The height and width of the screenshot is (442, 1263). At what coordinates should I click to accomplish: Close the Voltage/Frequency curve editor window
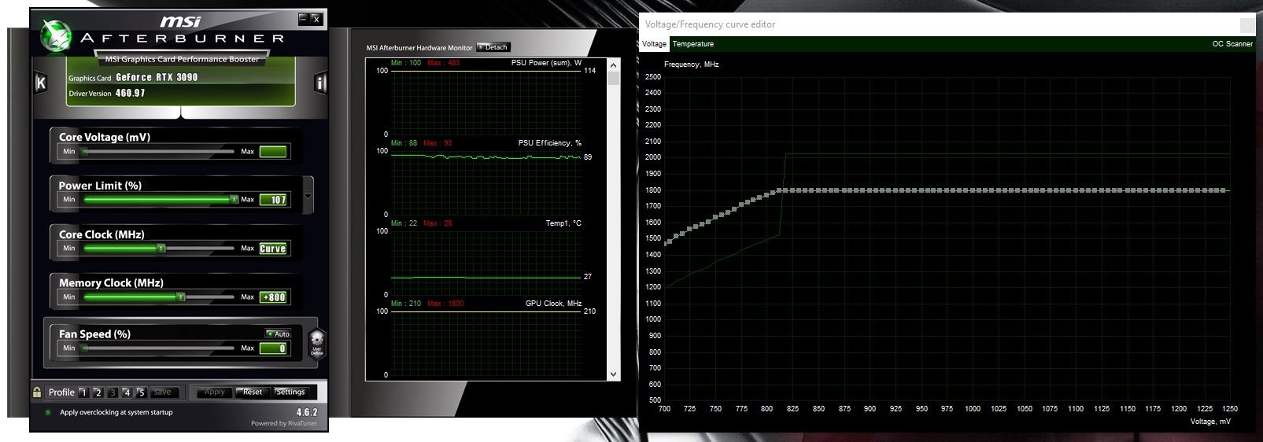[1247, 25]
